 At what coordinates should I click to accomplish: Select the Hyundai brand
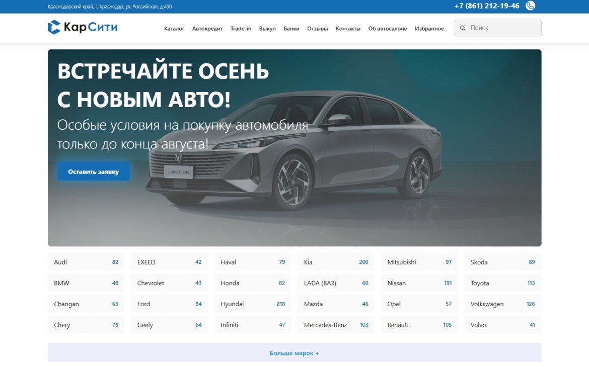pyautogui.click(x=253, y=304)
